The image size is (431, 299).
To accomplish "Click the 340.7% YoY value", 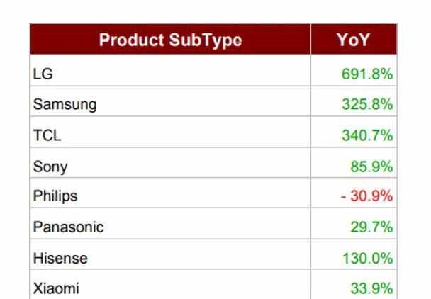I will (x=367, y=135).
